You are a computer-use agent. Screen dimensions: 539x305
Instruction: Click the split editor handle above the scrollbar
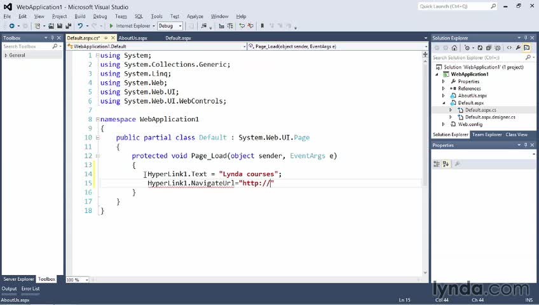(x=425, y=54)
